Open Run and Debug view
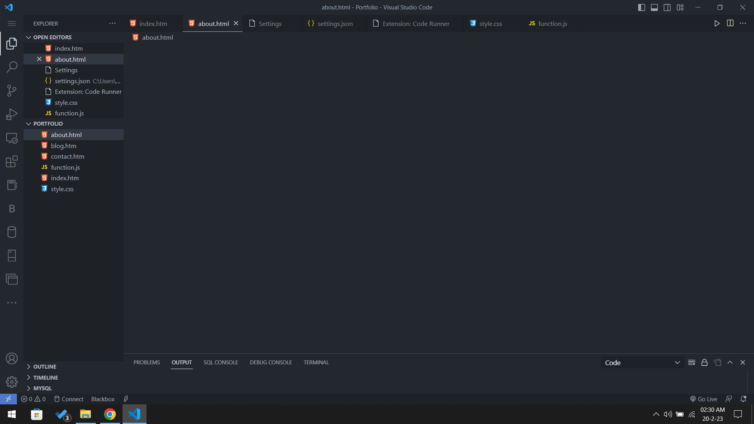Viewport: 754px width, 424px height. point(12,114)
